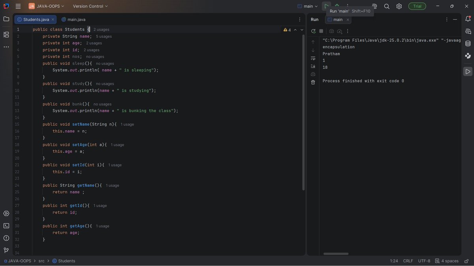Viewport: 474px width, 266px height.
Task: Open the Notifications bell icon
Action: (468, 19)
